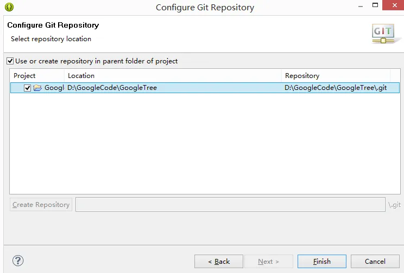Go to the previous page with Back
This screenshot has width=404, height=273.
click(x=219, y=262)
